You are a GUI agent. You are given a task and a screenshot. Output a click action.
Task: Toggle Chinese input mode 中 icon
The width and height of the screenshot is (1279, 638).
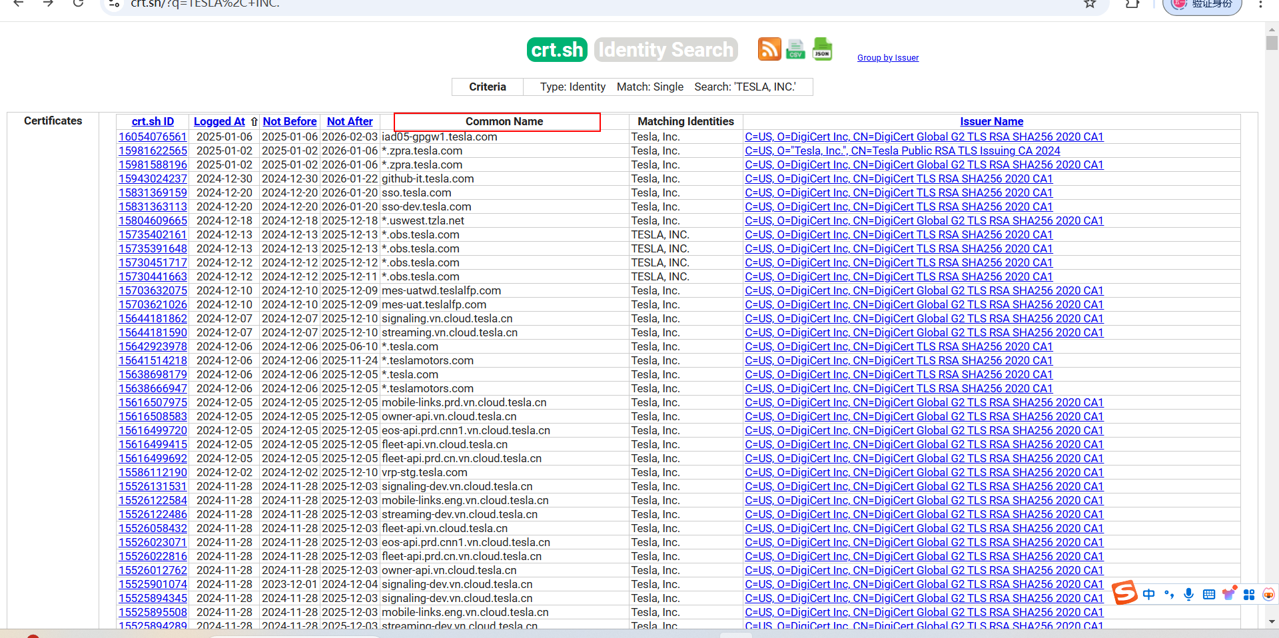click(1149, 594)
